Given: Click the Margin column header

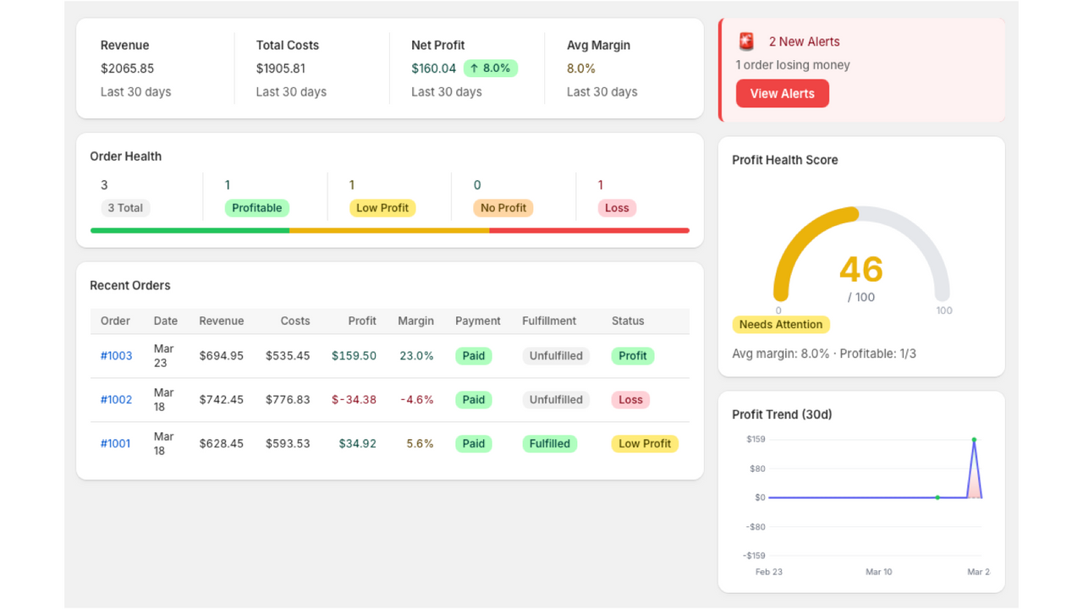Looking at the screenshot, I should coord(416,321).
